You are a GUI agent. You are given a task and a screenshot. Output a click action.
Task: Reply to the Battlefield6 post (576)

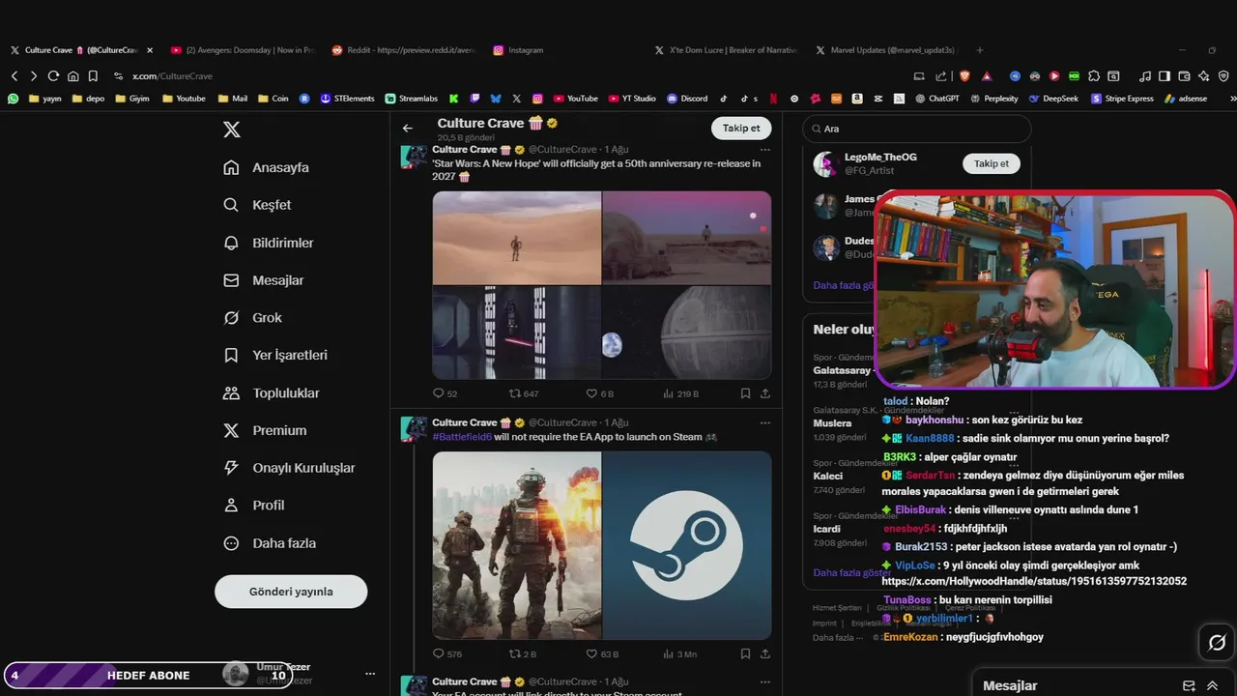446,653
